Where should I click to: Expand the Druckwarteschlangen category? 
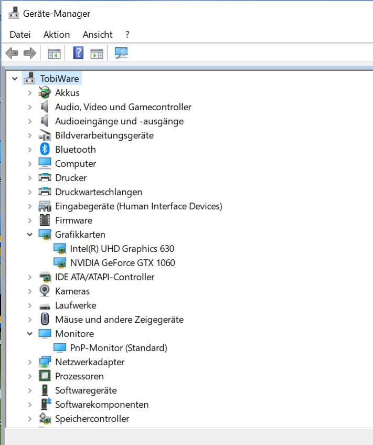pyautogui.click(x=29, y=192)
